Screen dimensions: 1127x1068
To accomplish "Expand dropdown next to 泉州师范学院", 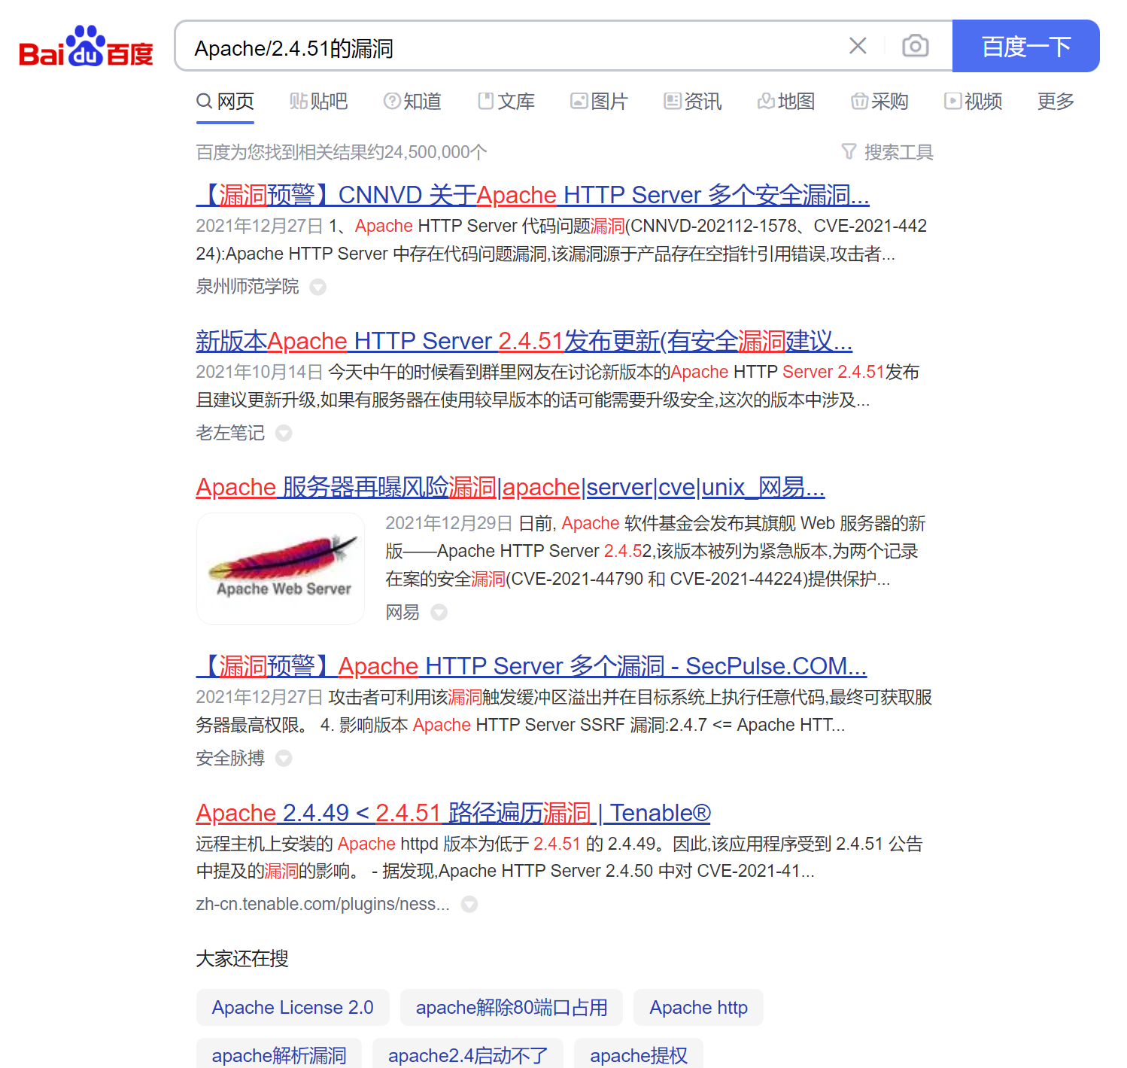I will click(x=318, y=287).
